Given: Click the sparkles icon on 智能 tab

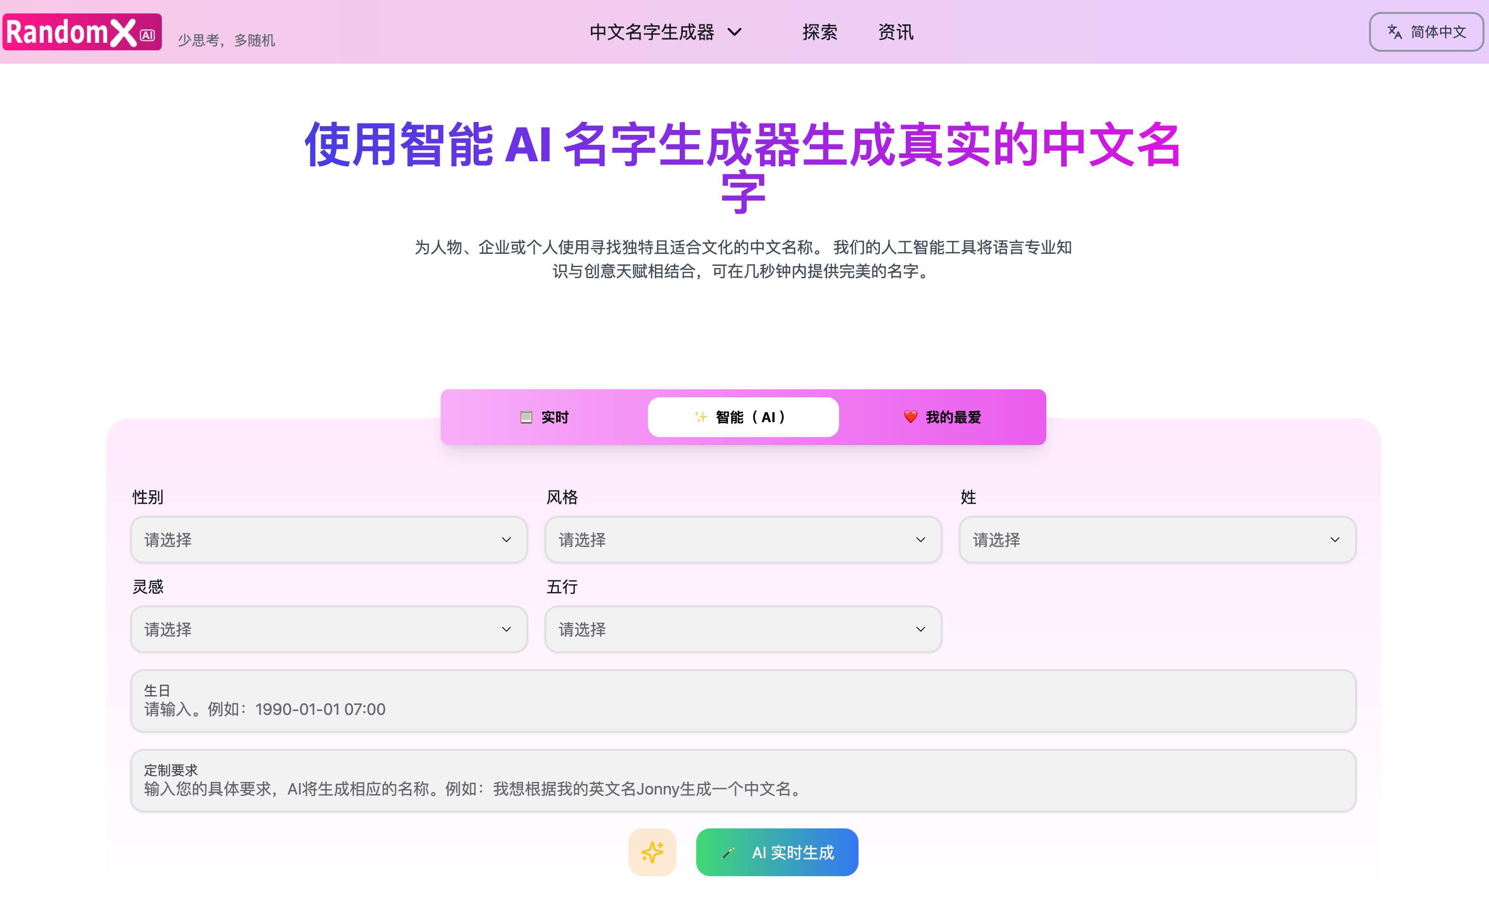Looking at the screenshot, I should click(700, 417).
